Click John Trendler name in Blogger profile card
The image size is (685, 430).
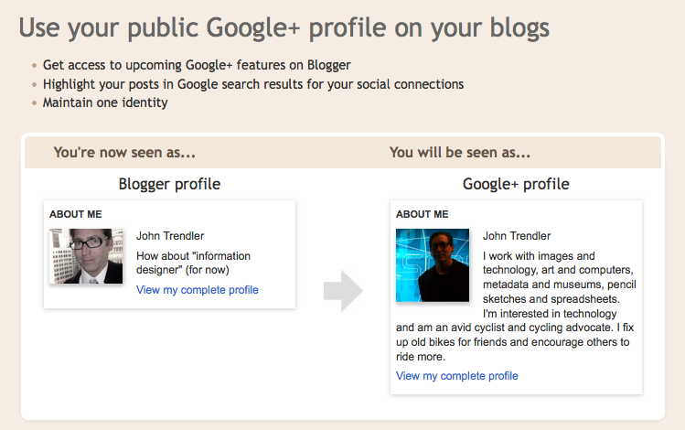(170, 236)
